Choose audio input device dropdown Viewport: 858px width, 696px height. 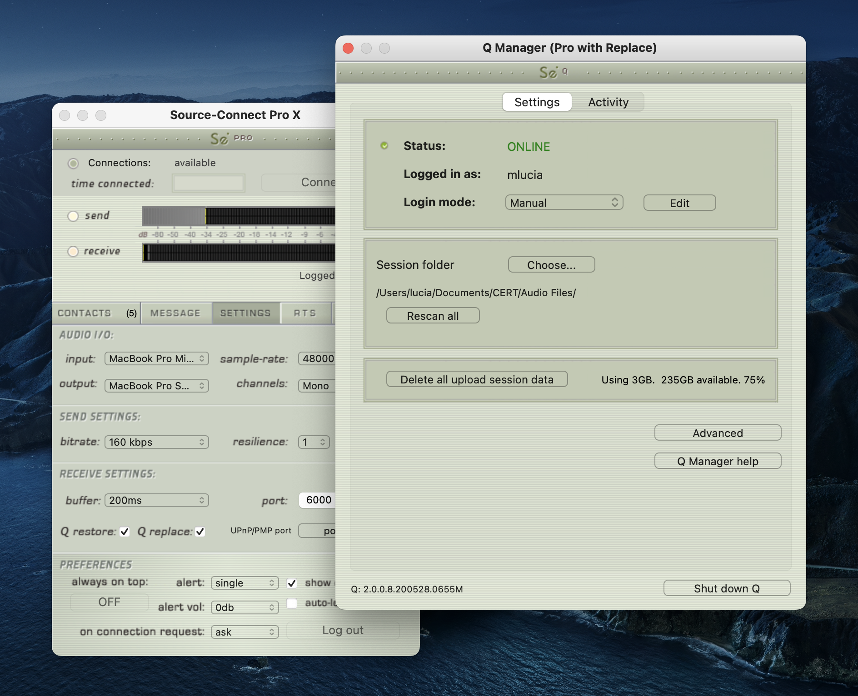click(156, 358)
